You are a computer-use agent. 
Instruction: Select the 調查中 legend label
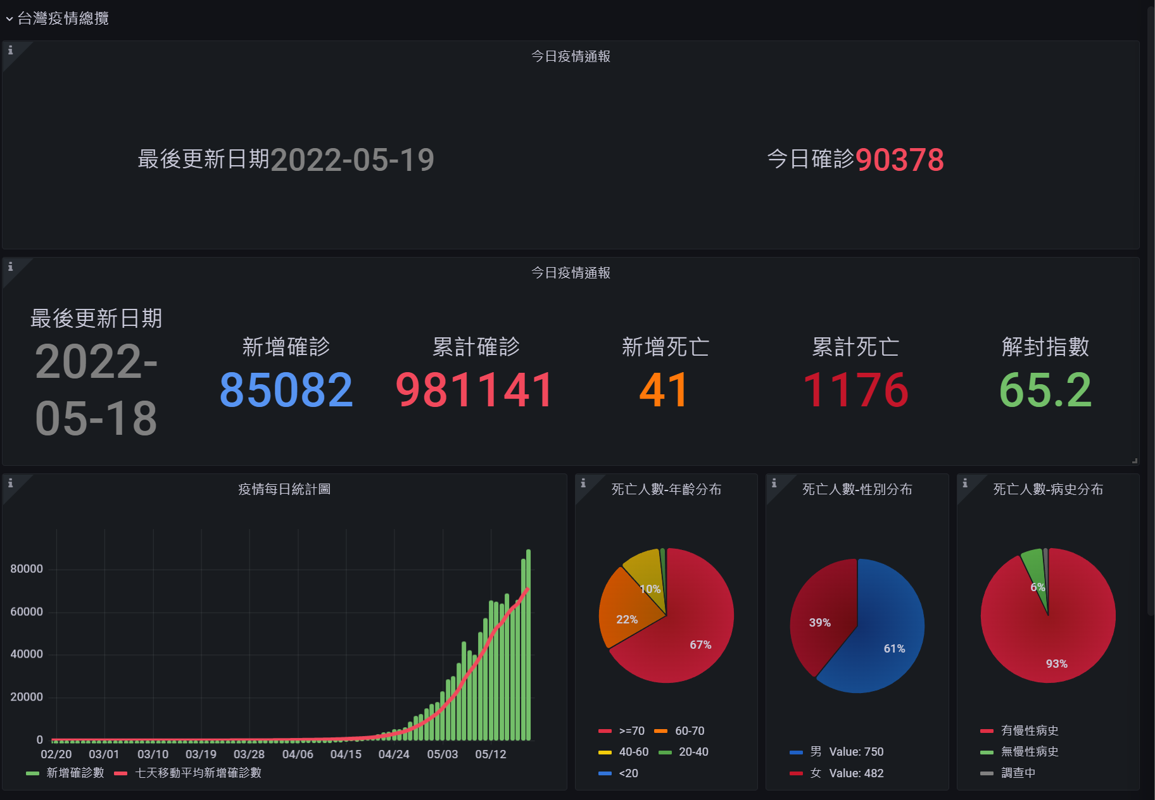pos(1018,773)
